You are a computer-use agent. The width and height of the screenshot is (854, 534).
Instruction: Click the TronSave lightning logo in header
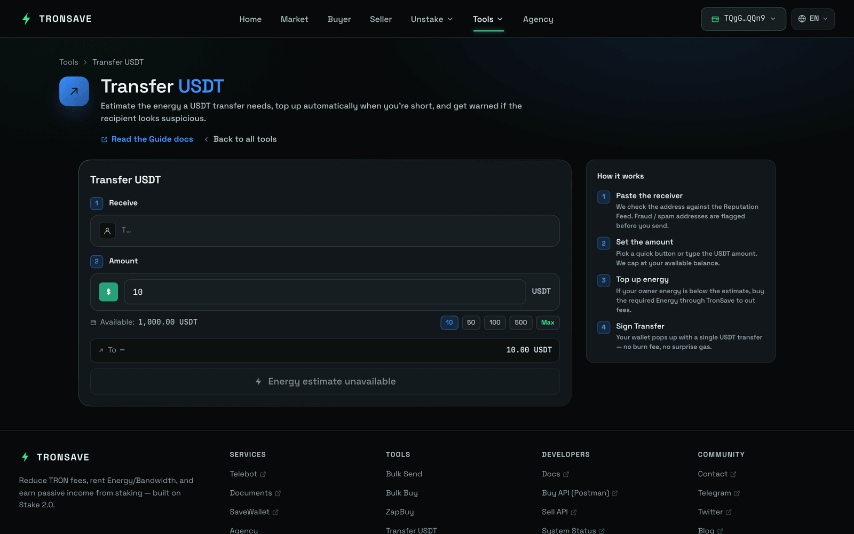26,19
